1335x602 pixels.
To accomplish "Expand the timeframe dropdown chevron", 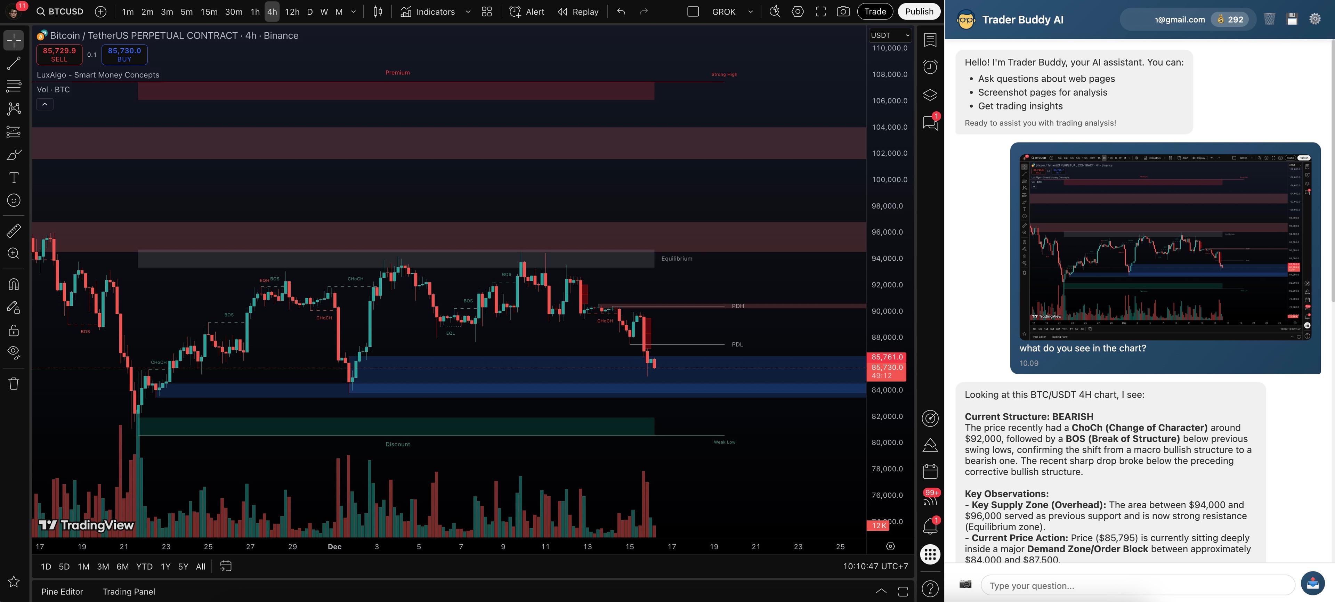I will click(x=354, y=11).
